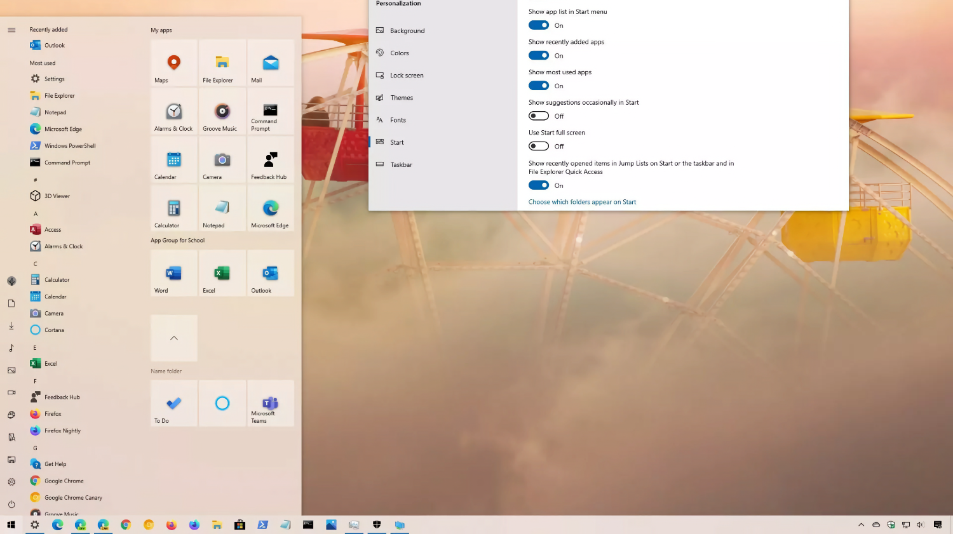Enable Use Start full screen
Image resolution: width=953 pixels, height=534 pixels.
[539, 146]
